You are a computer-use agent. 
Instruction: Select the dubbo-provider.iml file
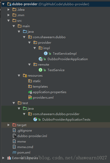coord(32,136)
